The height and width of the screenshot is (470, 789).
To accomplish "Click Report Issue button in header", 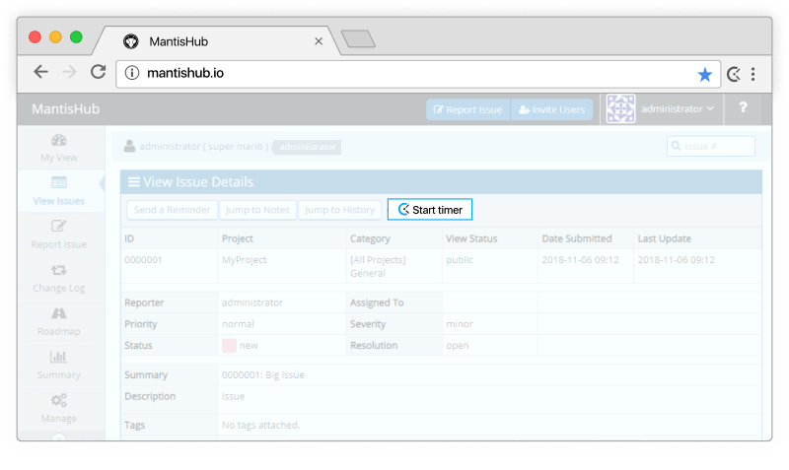I will pos(467,109).
